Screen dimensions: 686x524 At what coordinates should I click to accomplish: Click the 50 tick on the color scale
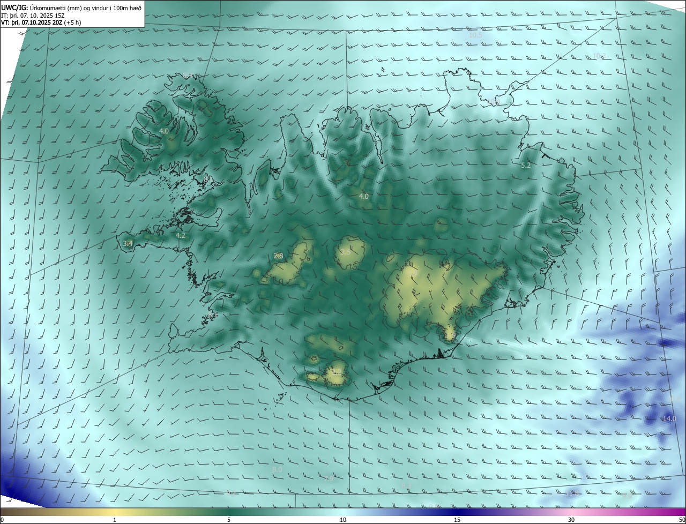[682, 520]
